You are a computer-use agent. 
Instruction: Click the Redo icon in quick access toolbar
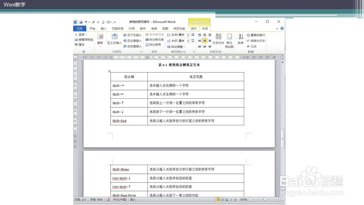[98, 22]
